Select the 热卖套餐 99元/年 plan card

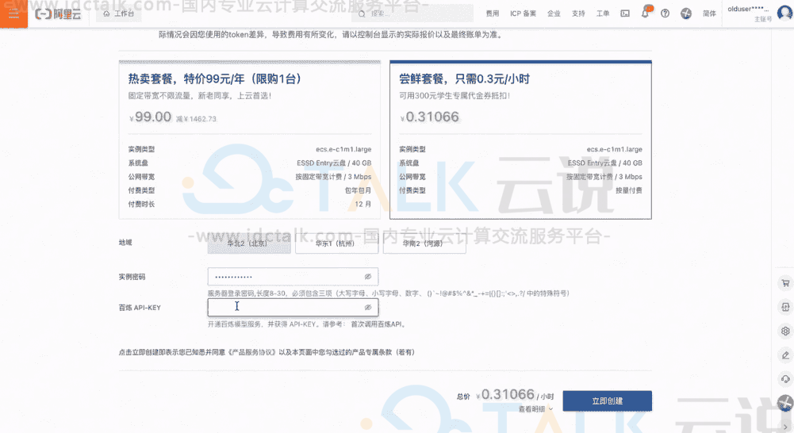(250, 140)
